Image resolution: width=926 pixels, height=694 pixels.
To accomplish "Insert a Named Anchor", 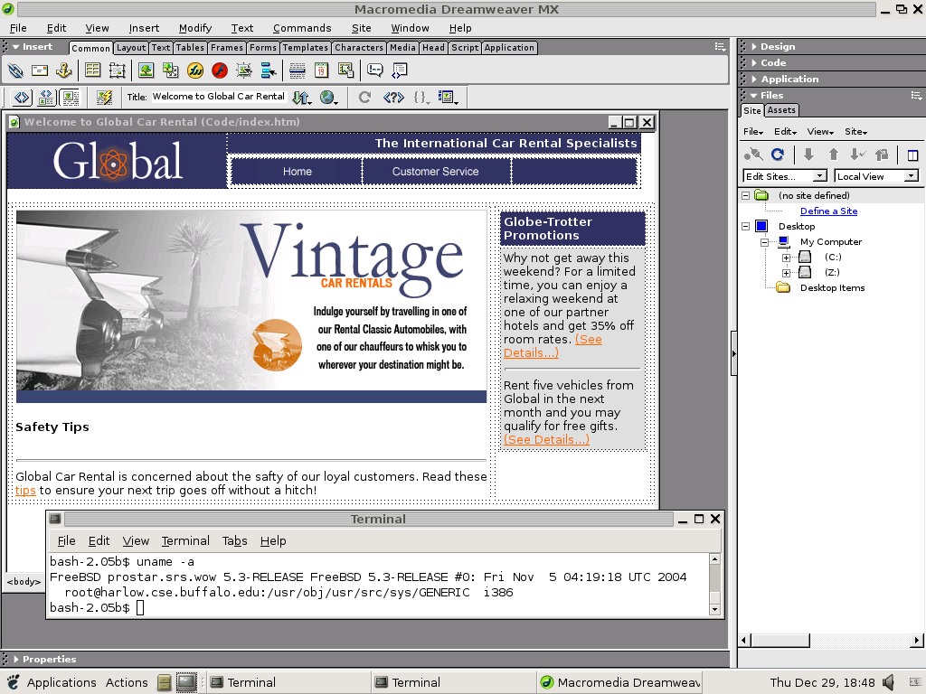I will coord(64,70).
